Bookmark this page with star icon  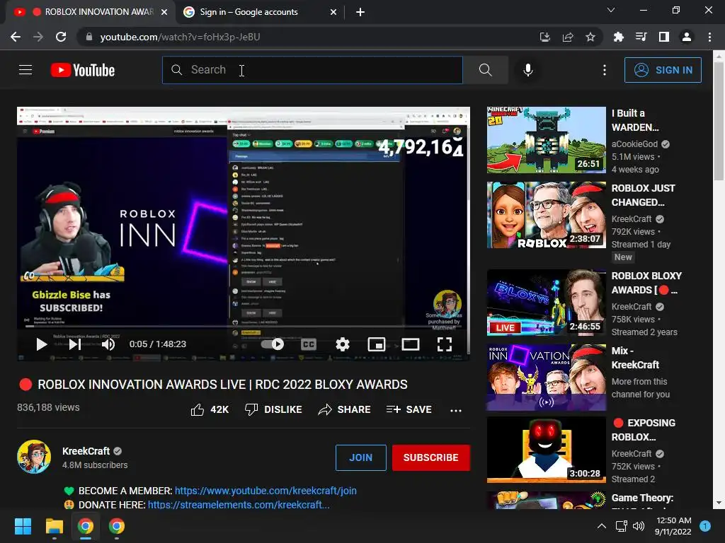tap(590, 37)
